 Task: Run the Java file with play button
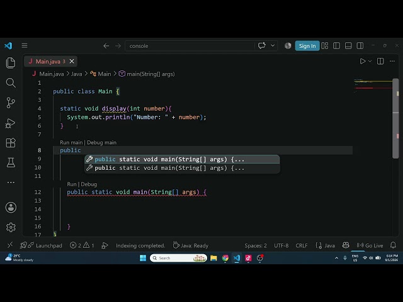pos(363,61)
